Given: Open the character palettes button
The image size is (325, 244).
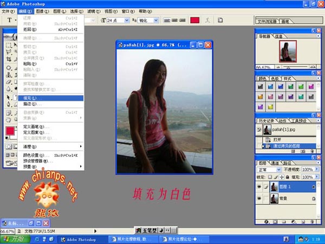Looking at the screenshot, I should 220,20.
